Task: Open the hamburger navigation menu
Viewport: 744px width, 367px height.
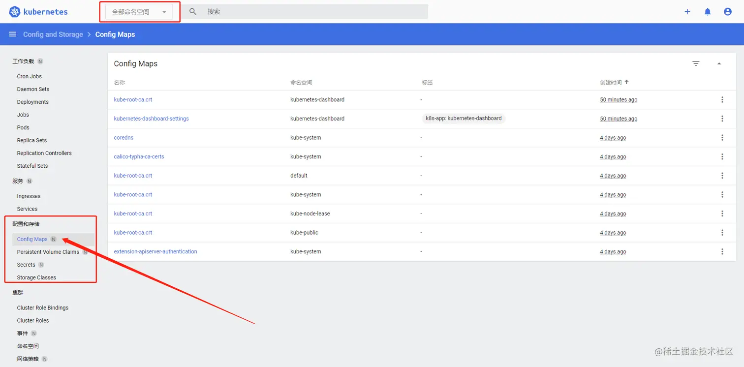Action: click(x=12, y=34)
